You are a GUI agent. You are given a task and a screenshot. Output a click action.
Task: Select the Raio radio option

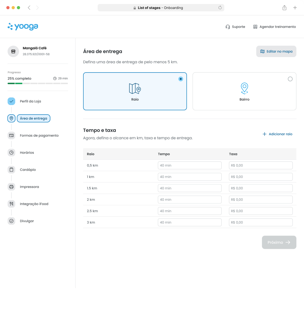[180, 79]
